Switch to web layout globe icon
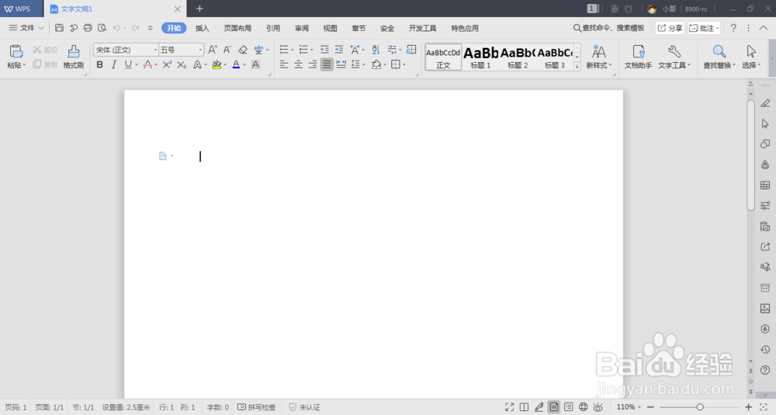 click(584, 407)
